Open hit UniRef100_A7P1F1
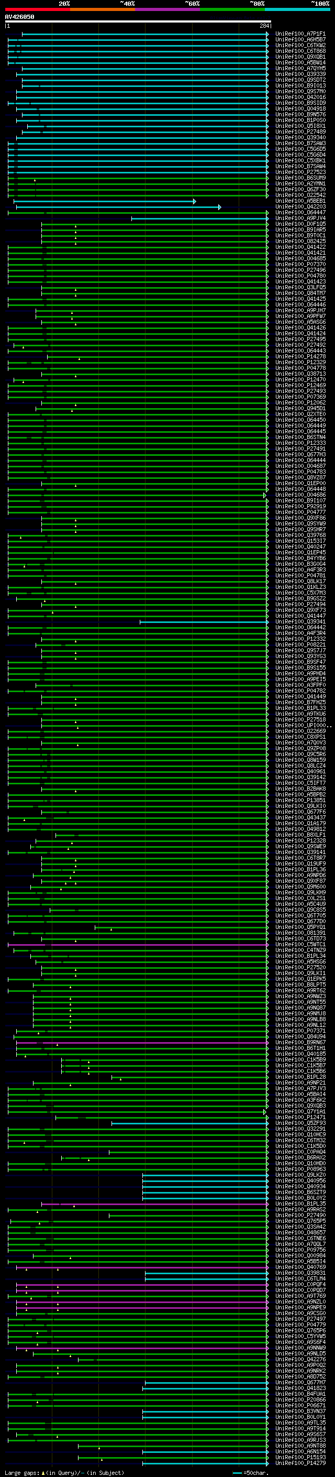The image size is (335, 1477). click(300, 34)
